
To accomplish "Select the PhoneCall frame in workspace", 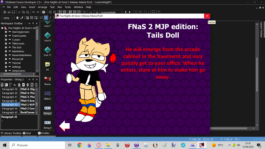I will pyautogui.click(x=17, y=59).
